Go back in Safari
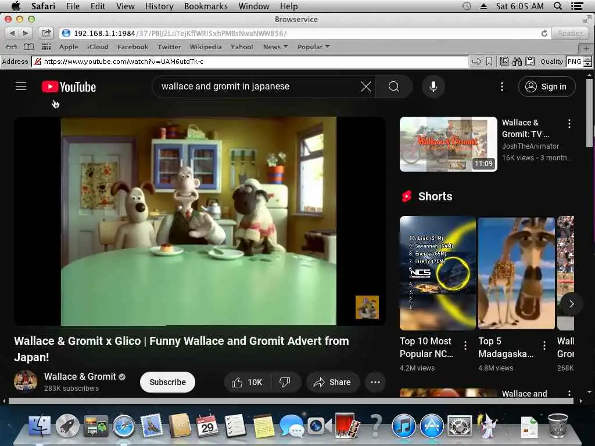This screenshot has width=595, height=446. 12,33
